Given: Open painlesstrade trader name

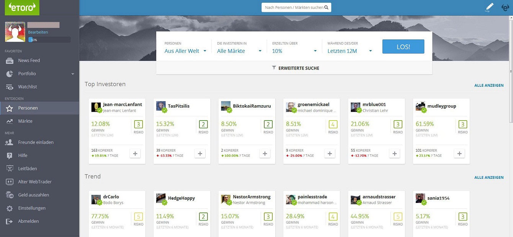Looking at the screenshot, I should (312, 197).
